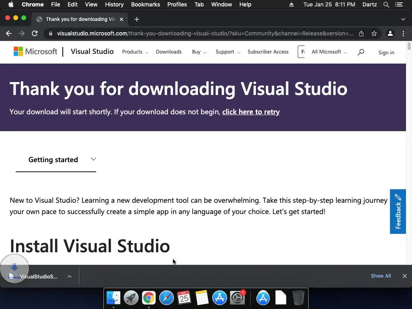412x309 pixels.
Task: Open Safari from the Dock
Action: click(x=166, y=298)
